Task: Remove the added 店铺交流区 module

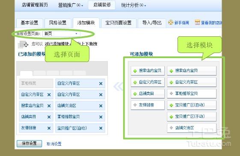Action: tap(101, 106)
